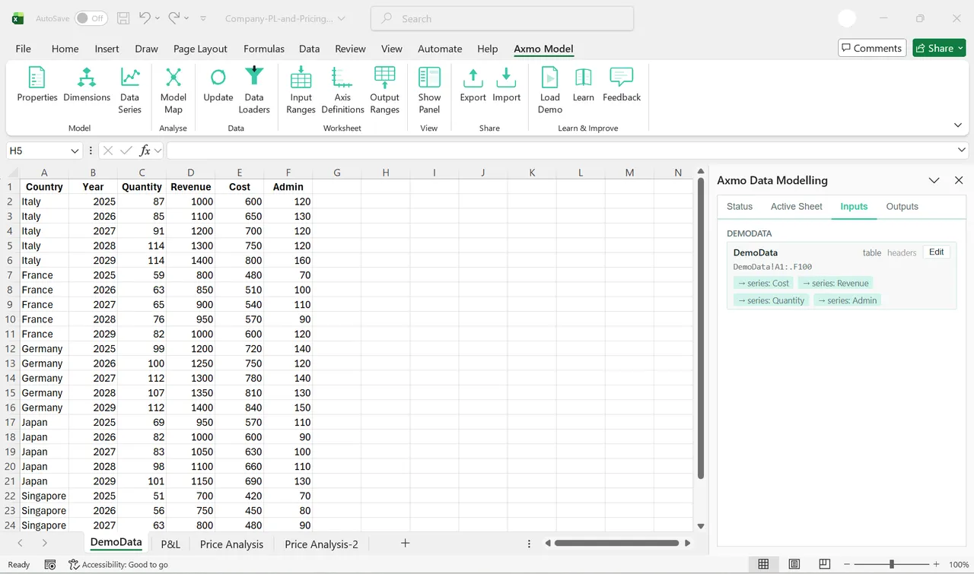This screenshot has width=974, height=574.
Task: Click the series: Revenue tag
Action: [x=836, y=283]
